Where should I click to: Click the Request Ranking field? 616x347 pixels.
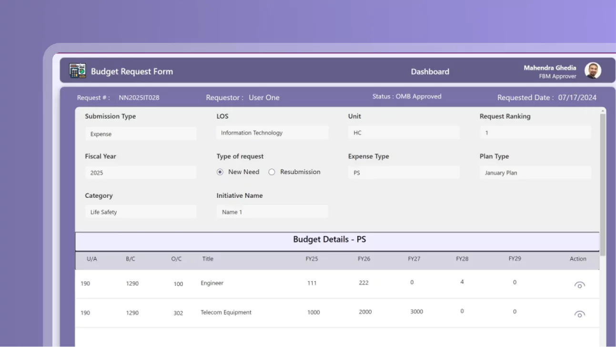pos(535,133)
